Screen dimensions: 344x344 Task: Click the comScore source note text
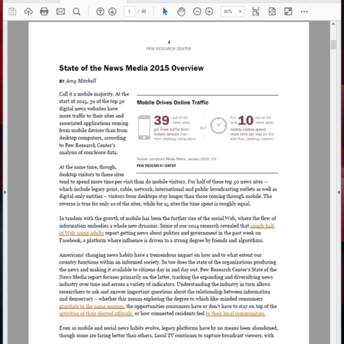point(177,159)
